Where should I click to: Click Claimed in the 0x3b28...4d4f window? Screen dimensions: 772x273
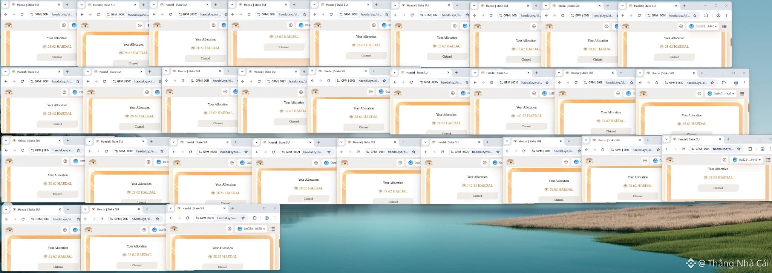[x=674, y=57]
